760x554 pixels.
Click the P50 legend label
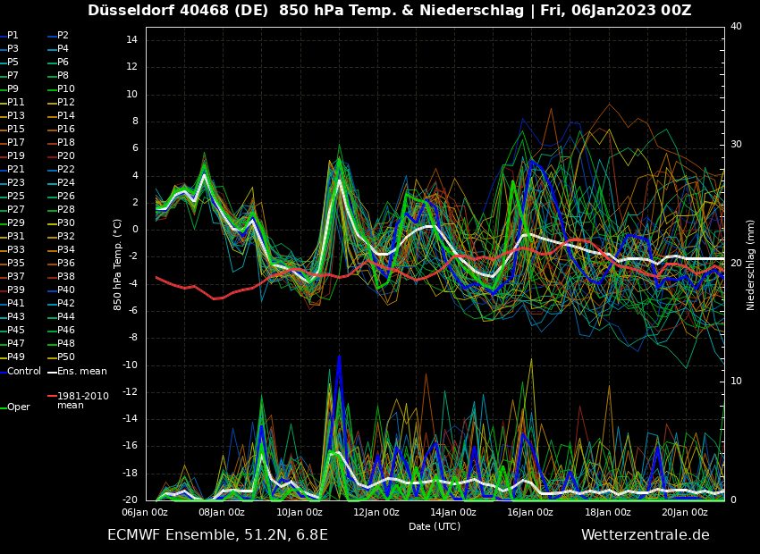(65, 357)
